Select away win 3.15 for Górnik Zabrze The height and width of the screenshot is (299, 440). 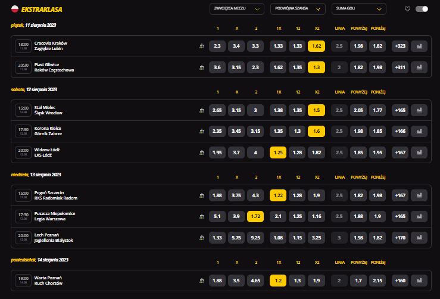click(x=255, y=131)
